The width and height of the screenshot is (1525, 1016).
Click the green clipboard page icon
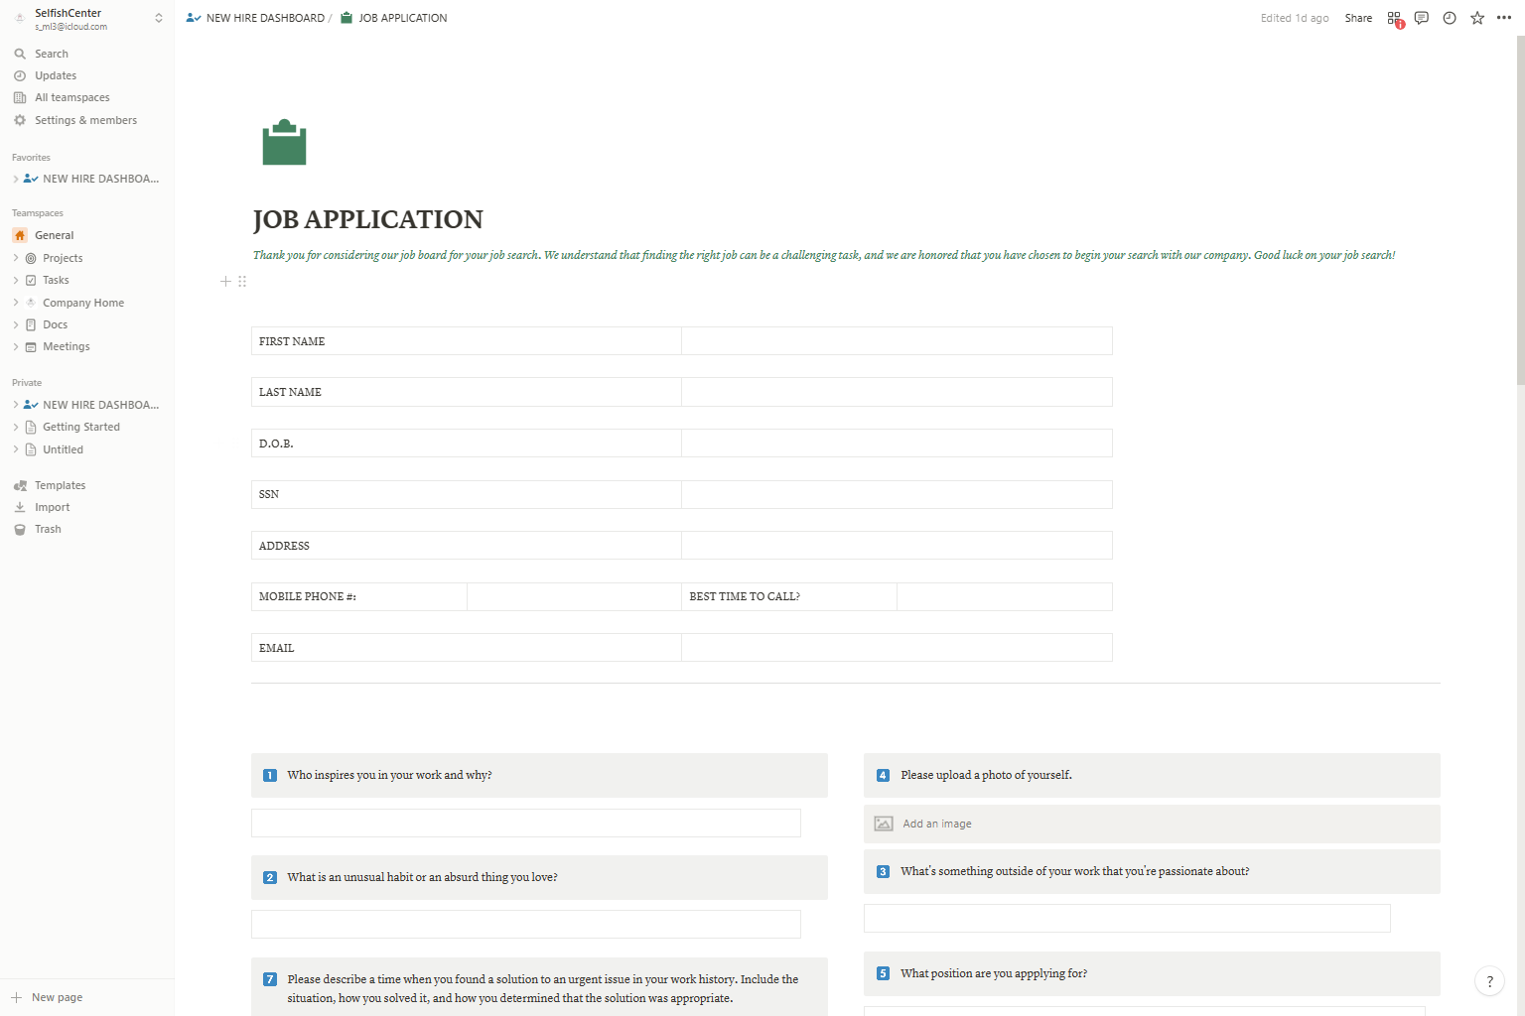click(284, 142)
